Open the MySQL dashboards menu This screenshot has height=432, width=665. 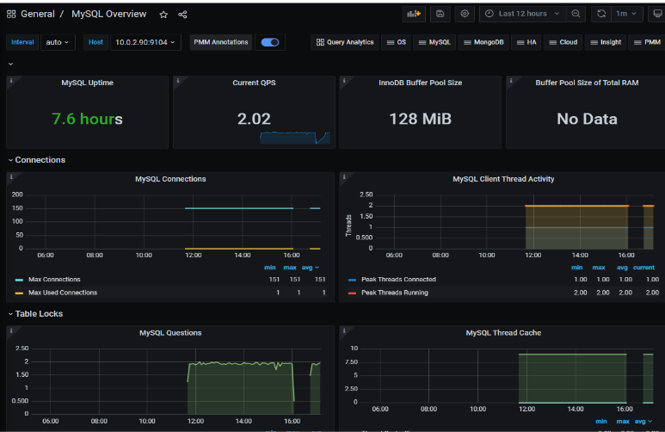click(434, 42)
